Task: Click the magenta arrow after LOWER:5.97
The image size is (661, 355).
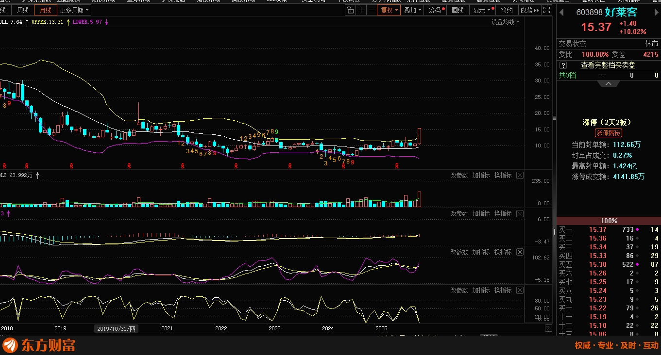Action: (x=106, y=22)
